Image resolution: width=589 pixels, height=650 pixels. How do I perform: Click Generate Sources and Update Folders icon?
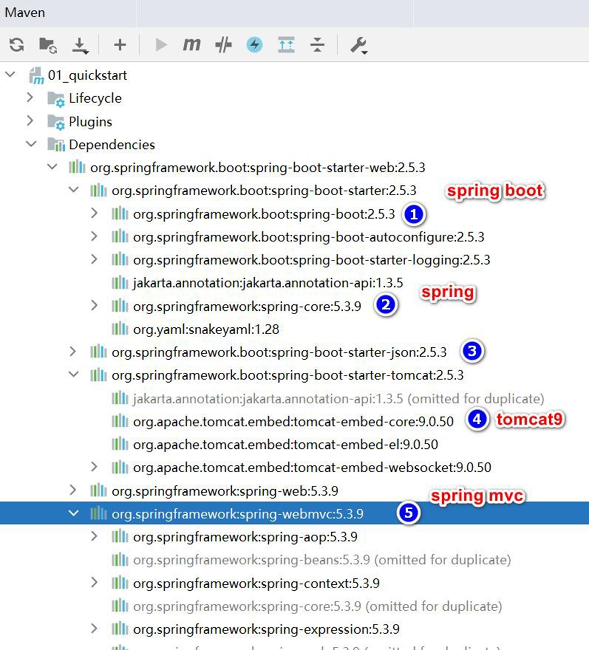[x=48, y=45]
